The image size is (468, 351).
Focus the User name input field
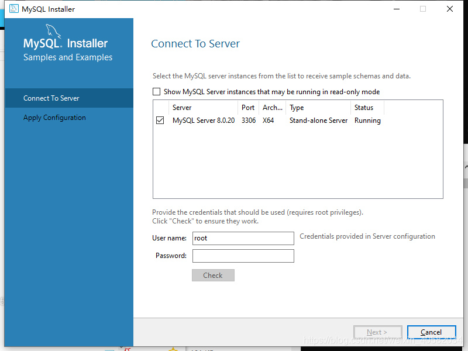pyautogui.click(x=243, y=238)
